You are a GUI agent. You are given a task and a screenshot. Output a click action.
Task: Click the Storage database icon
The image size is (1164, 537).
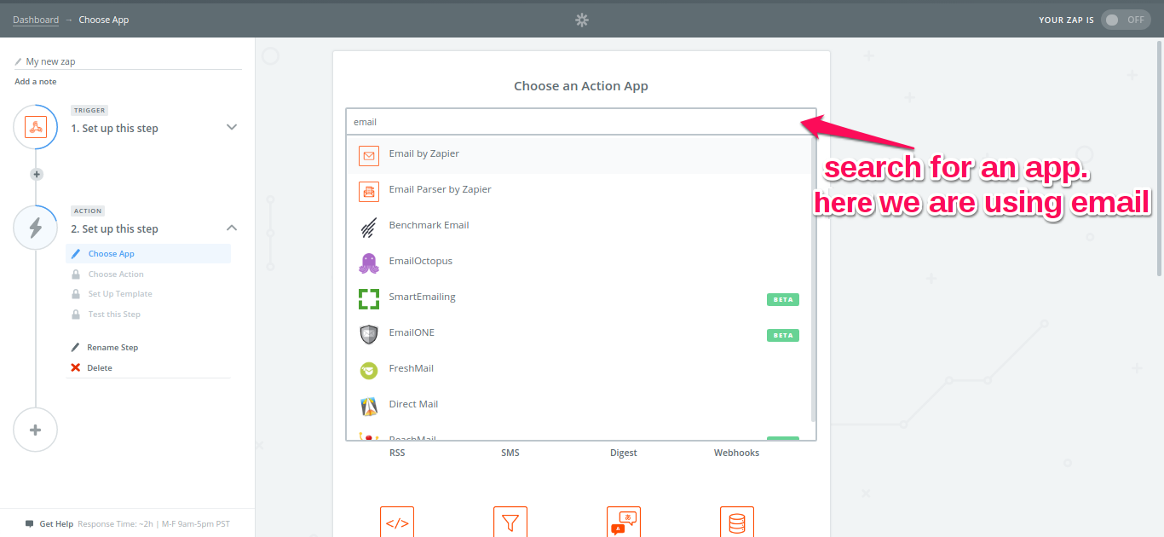737,522
